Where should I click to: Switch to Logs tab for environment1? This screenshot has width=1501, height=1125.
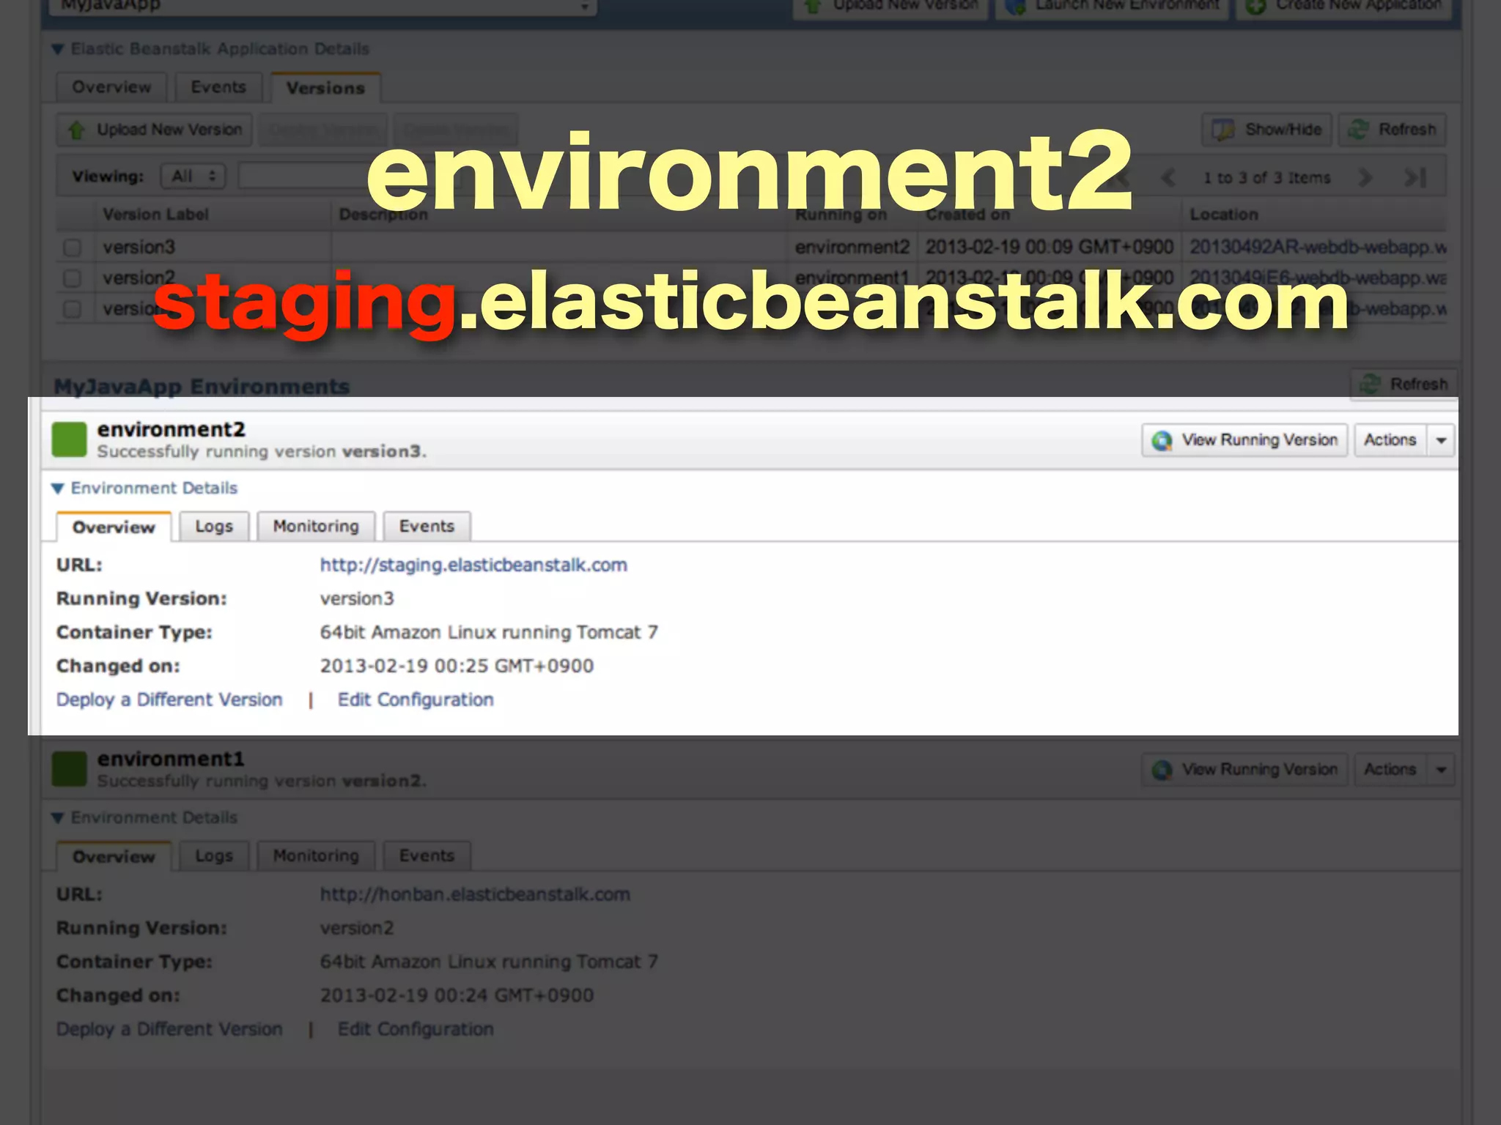[214, 855]
